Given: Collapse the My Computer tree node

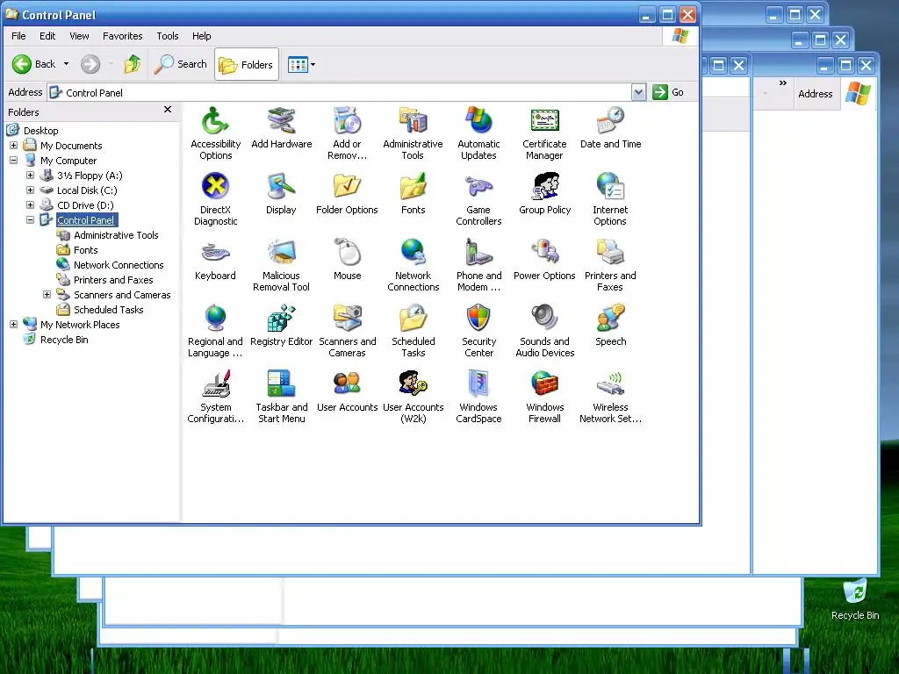Looking at the screenshot, I should [14, 161].
